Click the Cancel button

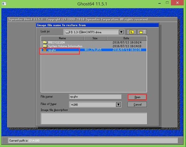[x=137, y=105]
